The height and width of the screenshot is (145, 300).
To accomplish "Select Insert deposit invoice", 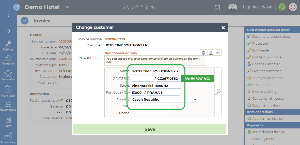I will click(x=268, y=132).
